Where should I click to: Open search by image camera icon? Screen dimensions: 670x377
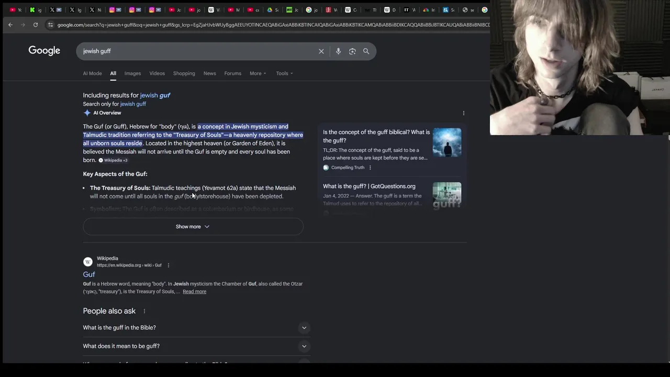coord(352,51)
